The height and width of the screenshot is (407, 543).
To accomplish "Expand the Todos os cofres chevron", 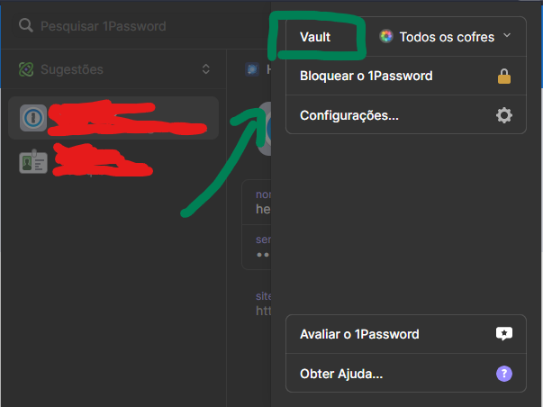I will (x=506, y=36).
